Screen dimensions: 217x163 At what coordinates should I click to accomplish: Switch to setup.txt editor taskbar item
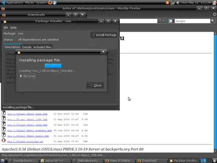(x=55, y=161)
